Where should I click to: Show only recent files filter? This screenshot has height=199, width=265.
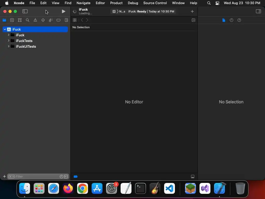click(x=61, y=176)
